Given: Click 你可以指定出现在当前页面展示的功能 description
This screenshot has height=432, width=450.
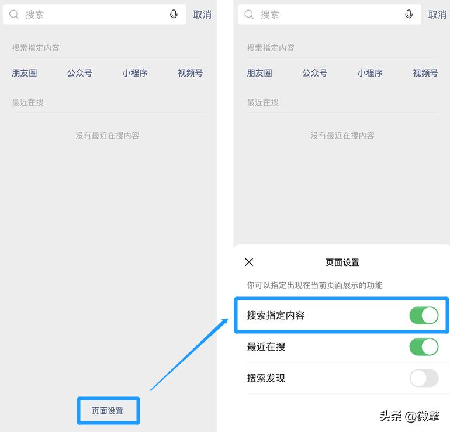Looking at the screenshot, I should point(314,285).
